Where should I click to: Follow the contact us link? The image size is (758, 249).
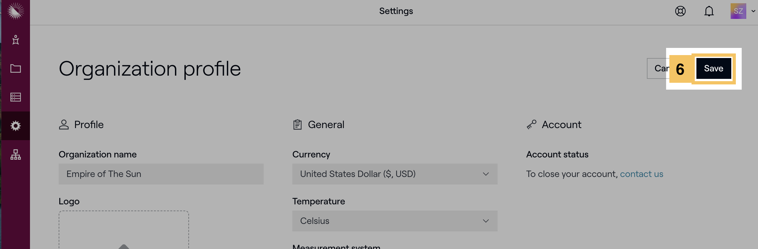tap(641, 174)
